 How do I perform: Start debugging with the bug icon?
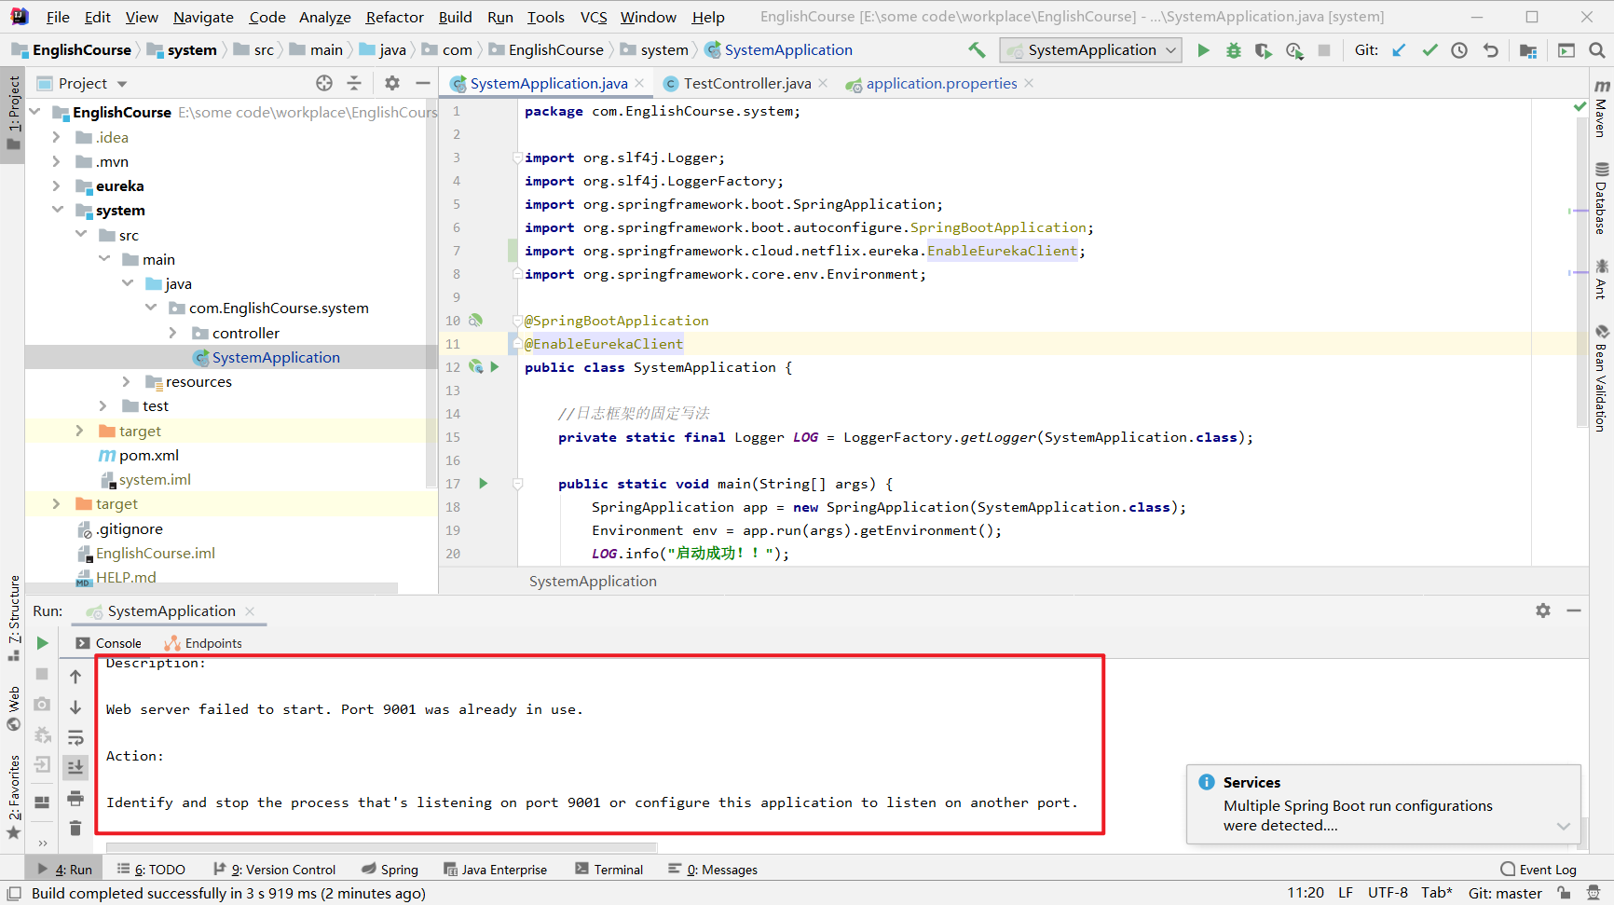pos(1233,50)
